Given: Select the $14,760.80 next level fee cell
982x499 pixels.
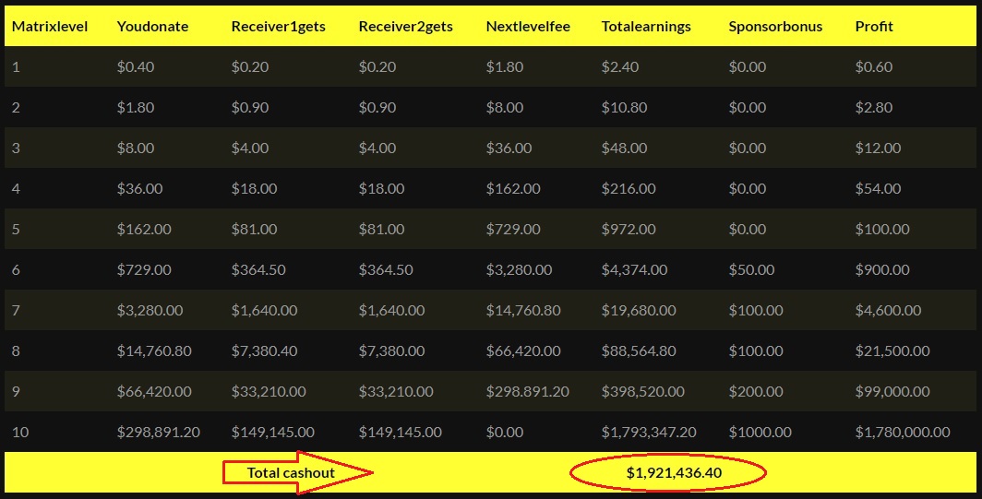Looking at the screenshot, I should [523, 310].
